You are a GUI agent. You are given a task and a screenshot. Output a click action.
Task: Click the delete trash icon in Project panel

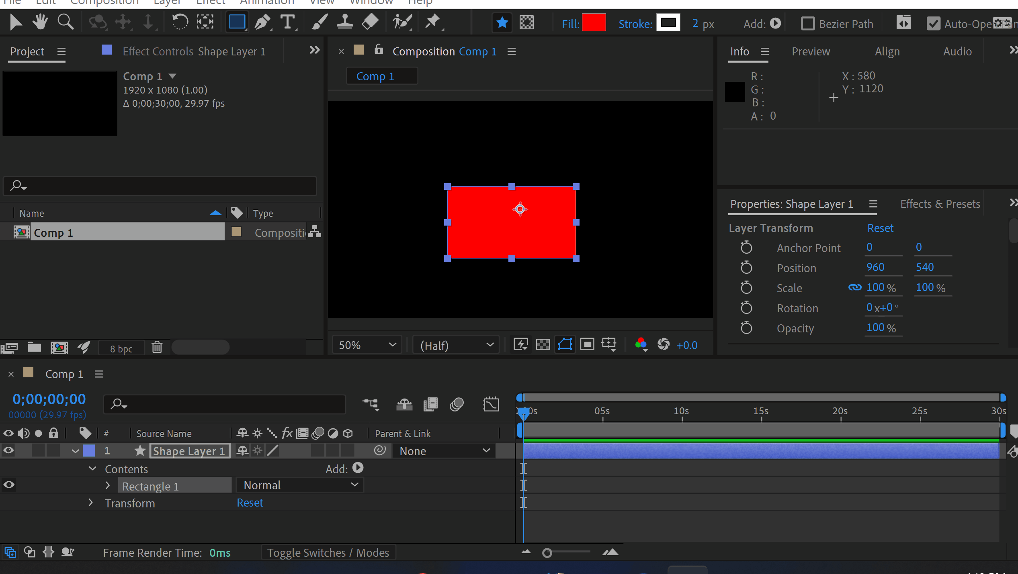157,347
